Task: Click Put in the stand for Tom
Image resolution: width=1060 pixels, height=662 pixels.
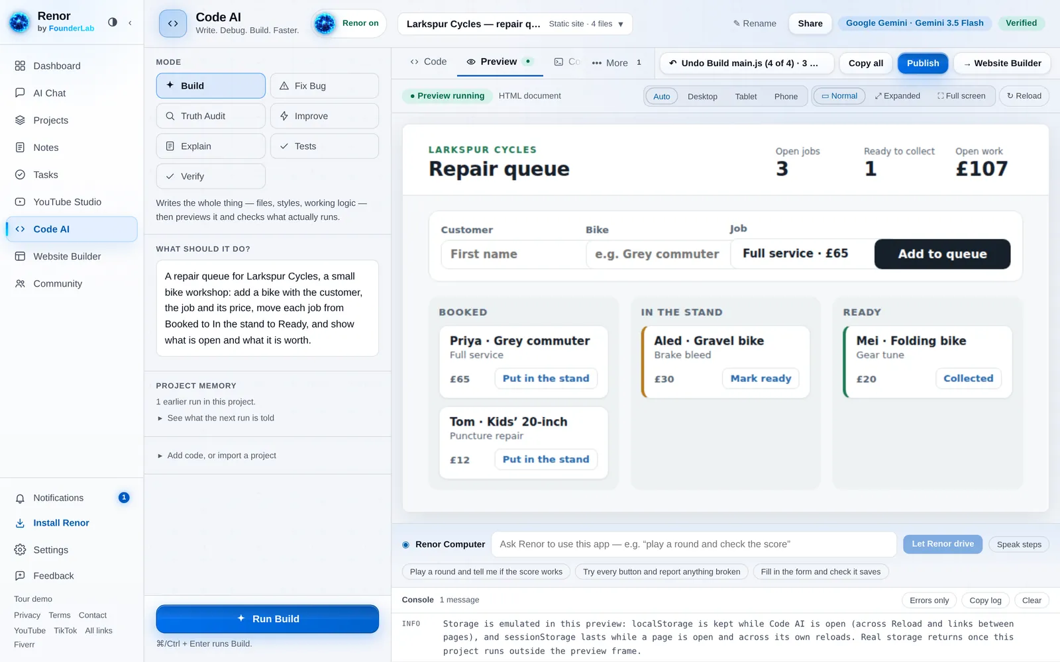Action: (546, 459)
